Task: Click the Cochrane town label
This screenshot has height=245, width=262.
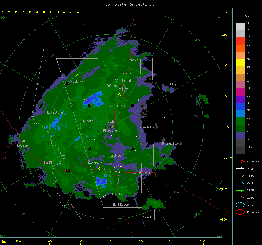Action: click(95, 163)
